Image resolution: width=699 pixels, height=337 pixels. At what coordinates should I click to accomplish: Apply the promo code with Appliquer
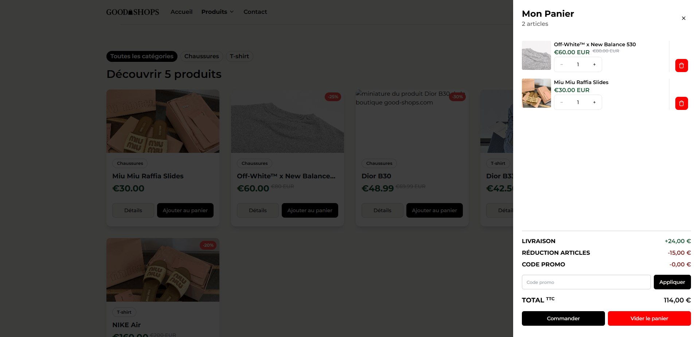tap(672, 282)
